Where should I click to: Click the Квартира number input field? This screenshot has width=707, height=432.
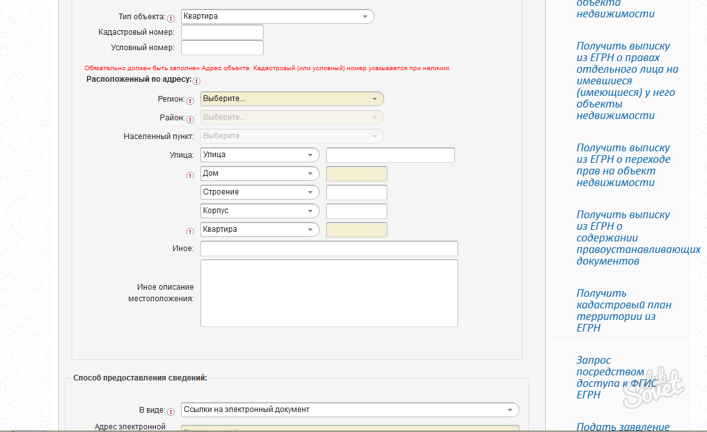356,230
